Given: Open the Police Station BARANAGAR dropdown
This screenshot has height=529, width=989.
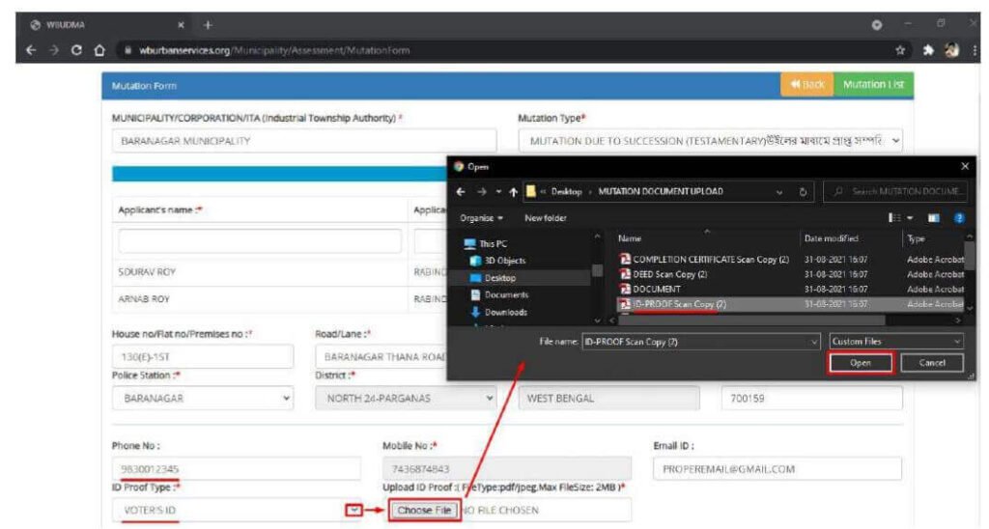Looking at the screenshot, I should click(203, 399).
